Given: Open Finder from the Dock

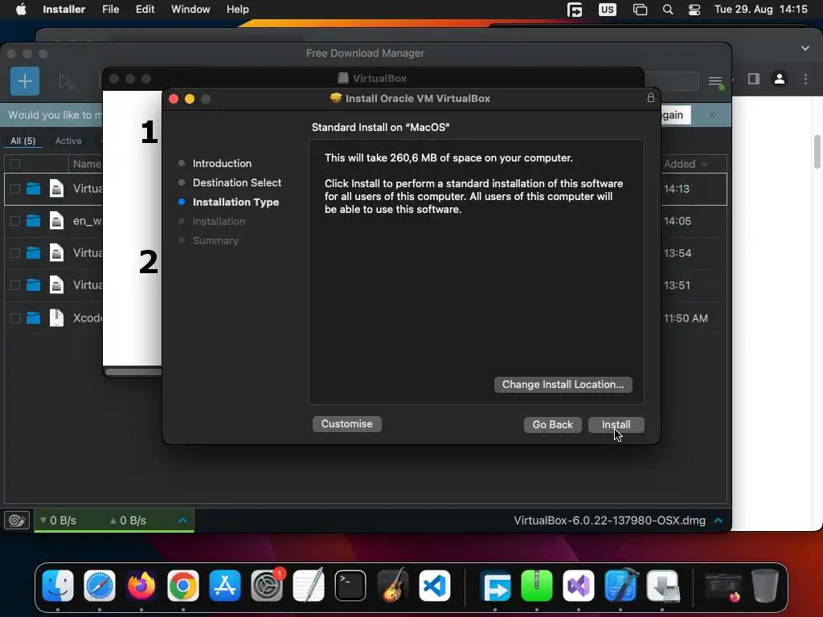Looking at the screenshot, I should tap(58, 586).
